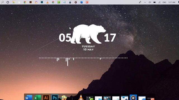Click the TUESDAY label on the widget

point(88,46)
